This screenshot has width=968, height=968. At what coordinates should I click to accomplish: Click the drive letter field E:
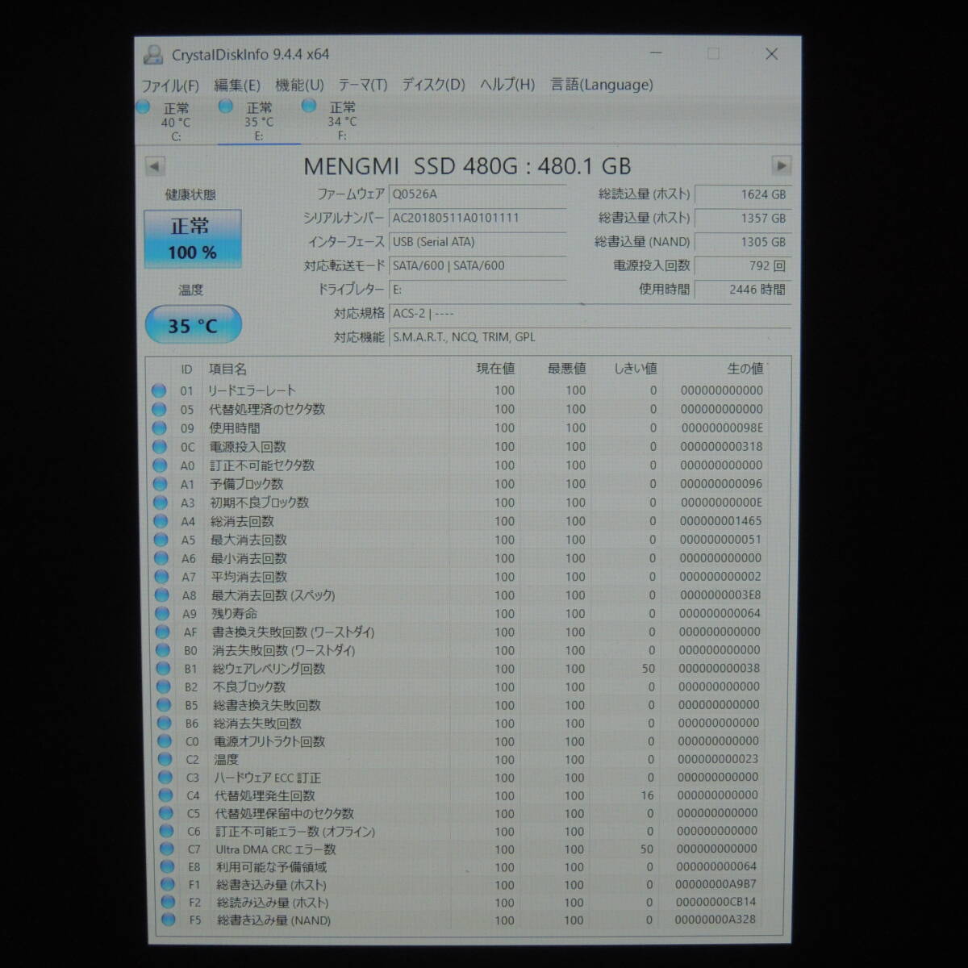pyautogui.click(x=478, y=290)
